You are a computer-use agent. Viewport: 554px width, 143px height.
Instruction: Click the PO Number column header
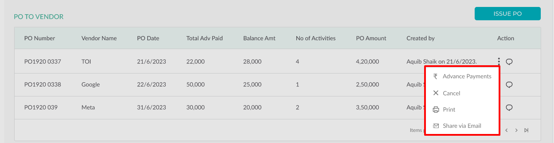(39, 38)
